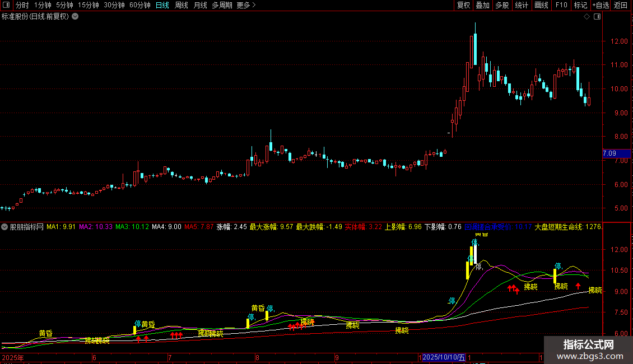Select the MA3: 10.12 indicator value
The height and width of the screenshot is (364, 633).
click(x=132, y=227)
